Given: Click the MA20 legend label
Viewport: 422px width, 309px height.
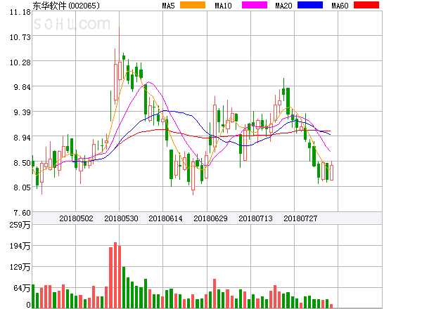Looking at the screenshot, I should point(283,6).
